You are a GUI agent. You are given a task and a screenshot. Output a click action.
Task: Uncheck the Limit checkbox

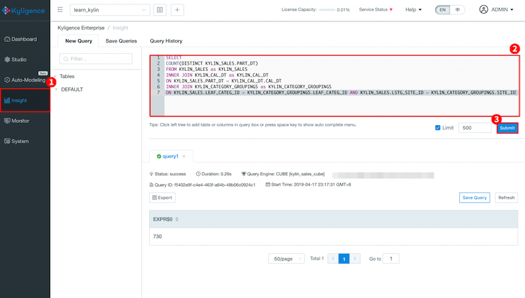[438, 128]
